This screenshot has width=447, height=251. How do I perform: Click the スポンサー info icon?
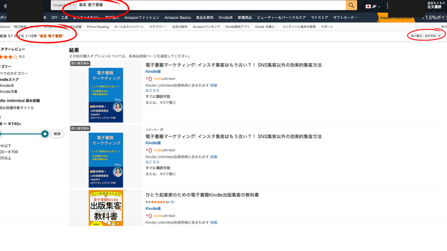162,129
